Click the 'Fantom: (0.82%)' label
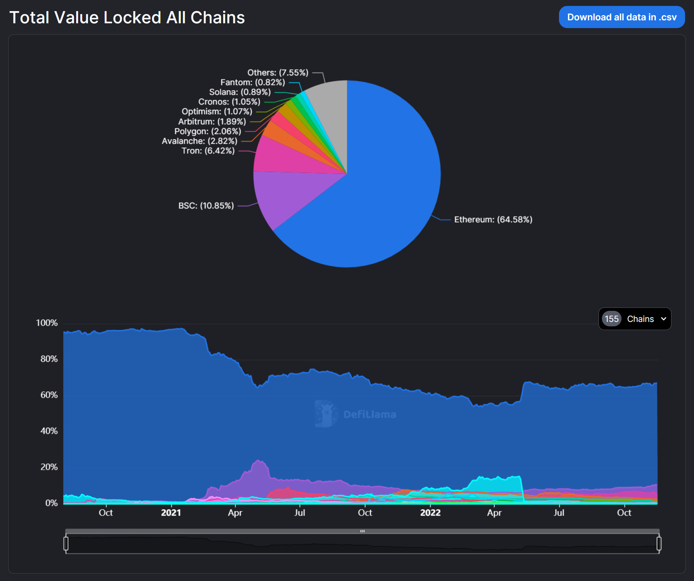Screen dimensions: 694x581 point(253,82)
